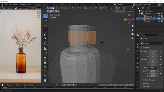The height and width of the screenshot is (92, 164).
Task: Switch perspective/orthographic view icon
Action: [x=132, y=38]
